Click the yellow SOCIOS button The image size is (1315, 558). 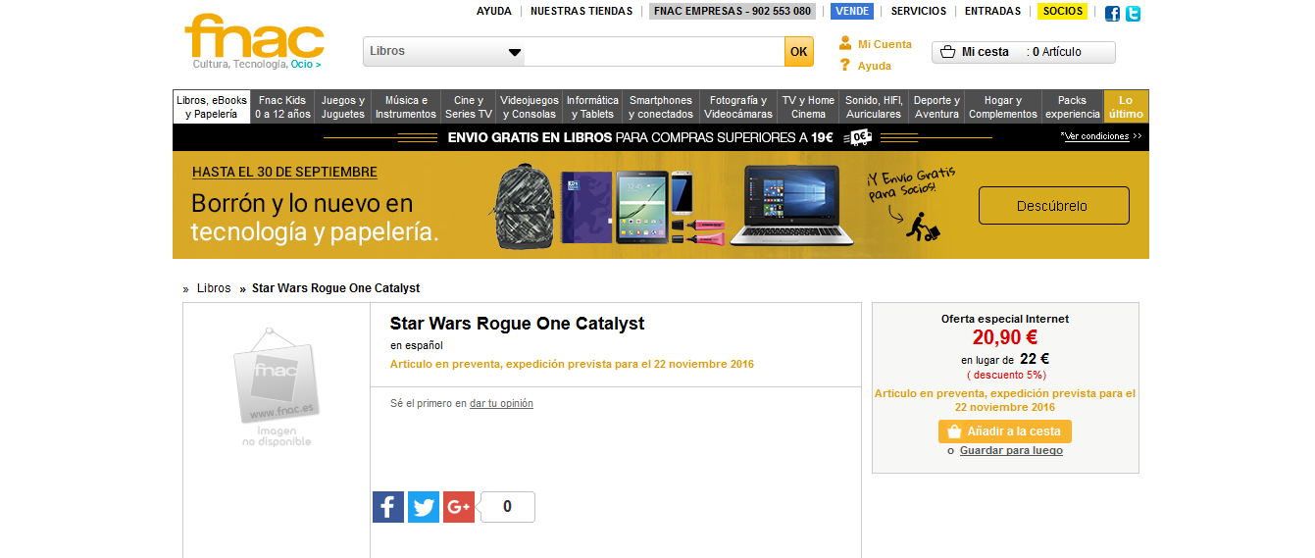click(x=1063, y=11)
